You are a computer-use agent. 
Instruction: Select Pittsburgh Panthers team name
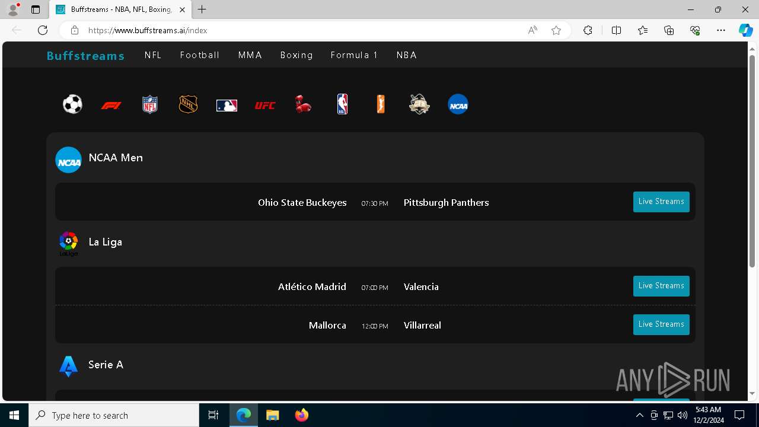click(447, 203)
